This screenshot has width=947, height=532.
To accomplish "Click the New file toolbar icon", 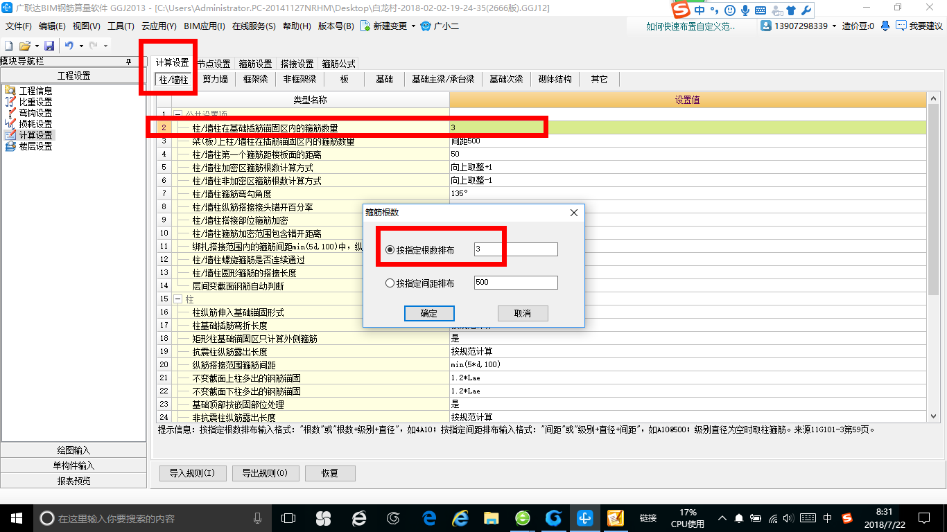I will click(x=9, y=45).
